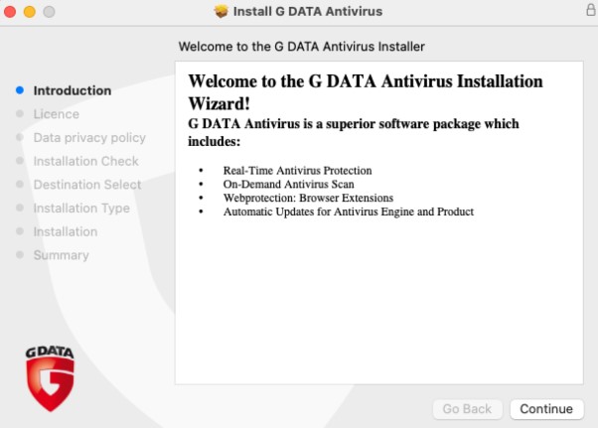Select the Data privacy policy step
Viewport: 598px width, 428px height.
tap(89, 138)
